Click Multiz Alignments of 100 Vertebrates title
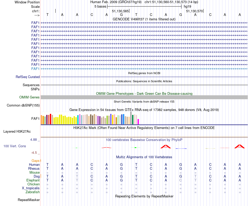Screen dimensions: 248x206 click(x=144, y=157)
